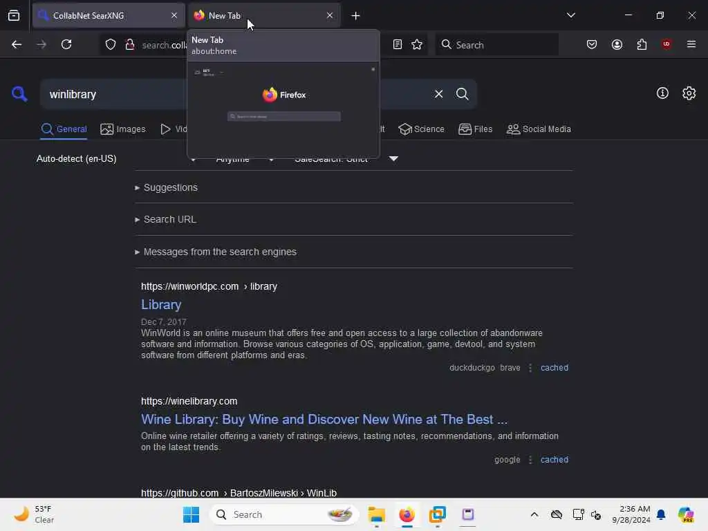Open the Anytime time range dropdown

point(244,159)
